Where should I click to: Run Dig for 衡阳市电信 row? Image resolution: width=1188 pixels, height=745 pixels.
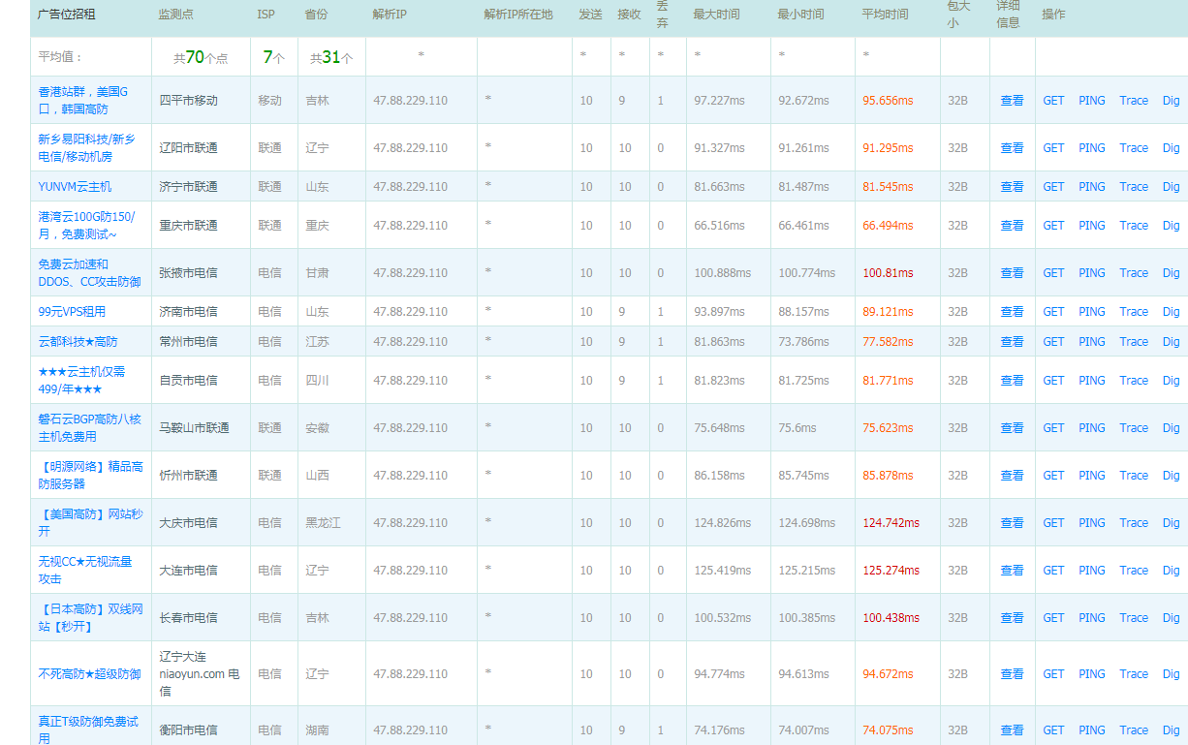click(x=1172, y=730)
